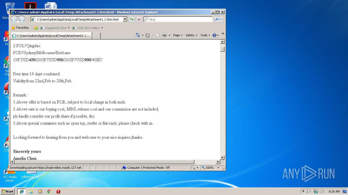This screenshot has height=195, width=348.
Task: Click the Home page icon
Action: [138, 35]
